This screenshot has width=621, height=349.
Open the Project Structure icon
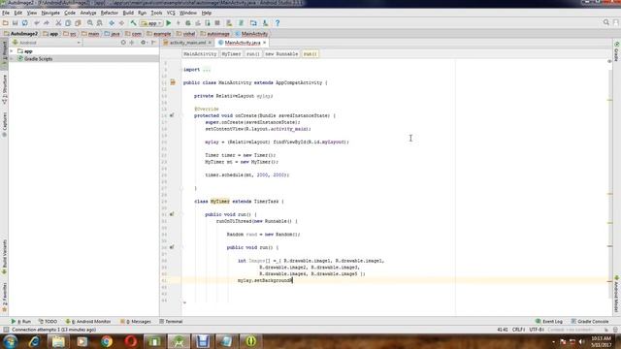(x=253, y=23)
